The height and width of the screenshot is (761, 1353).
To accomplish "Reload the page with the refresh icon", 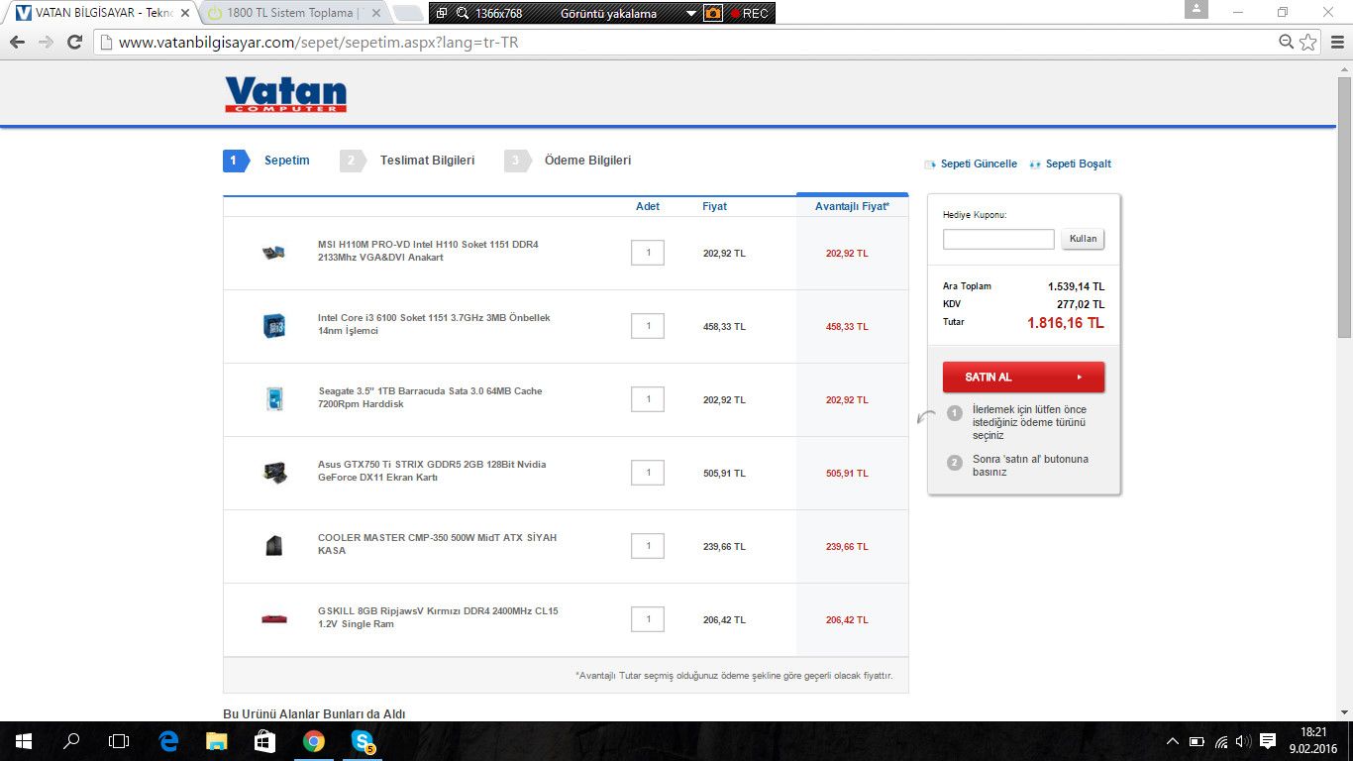I will click(x=74, y=43).
